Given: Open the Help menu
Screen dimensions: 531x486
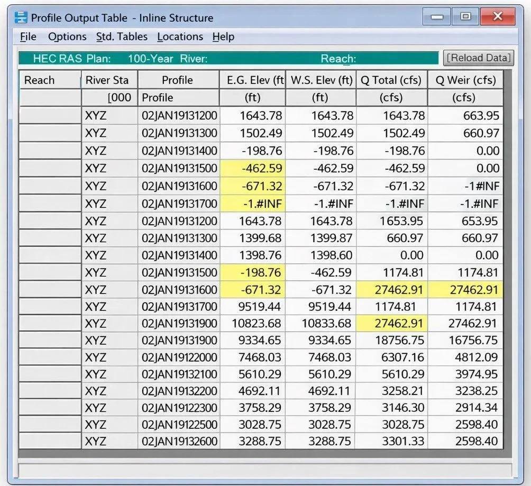Looking at the screenshot, I should point(223,36).
